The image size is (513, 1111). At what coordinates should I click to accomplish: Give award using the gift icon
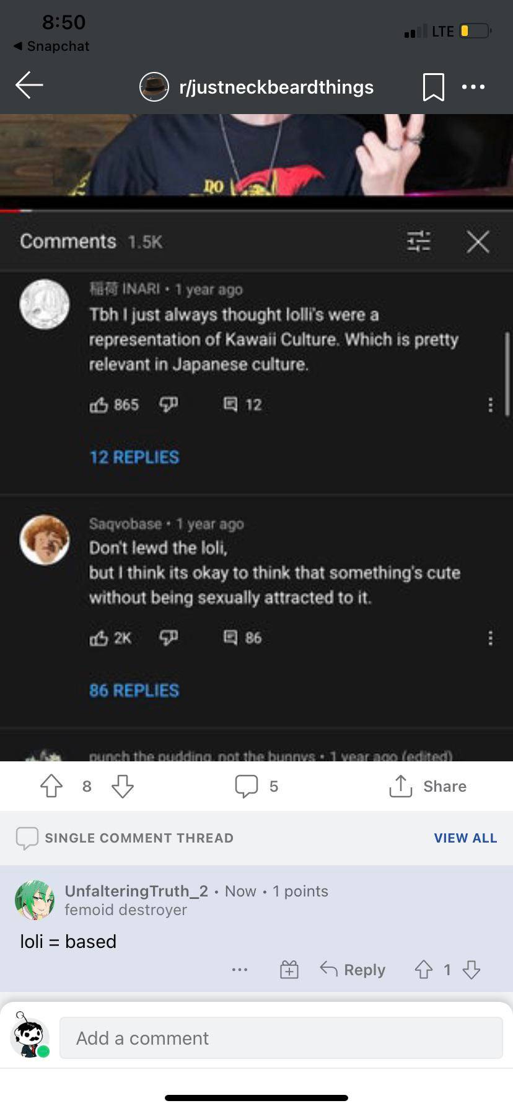click(289, 970)
